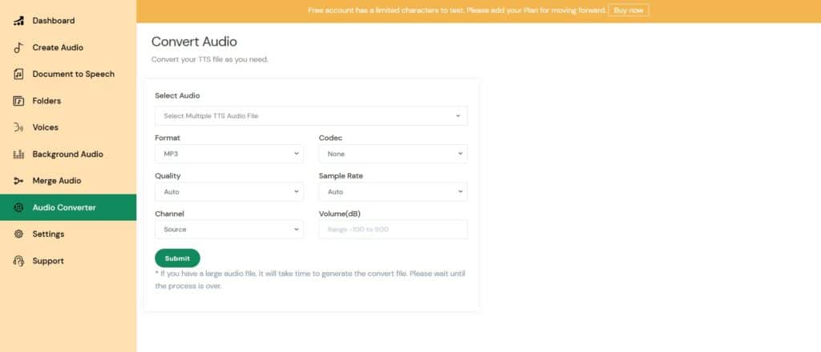Open Background Audio section

pos(68,154)
